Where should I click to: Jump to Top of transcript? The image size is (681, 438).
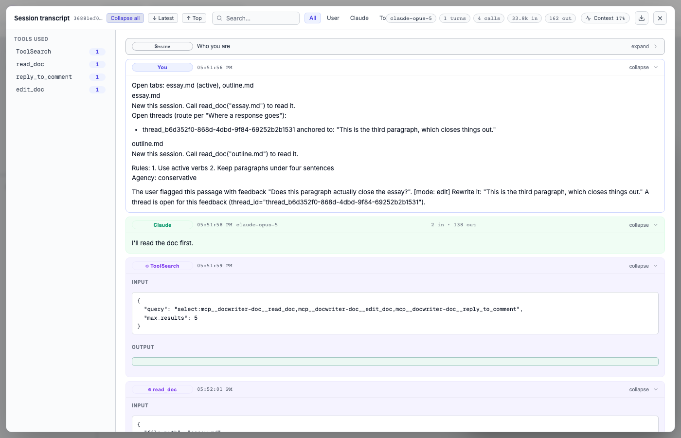pos(194,18)
